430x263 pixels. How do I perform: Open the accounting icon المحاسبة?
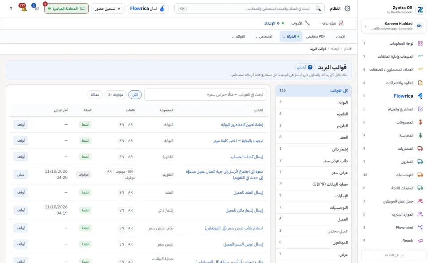pos(420,136)
